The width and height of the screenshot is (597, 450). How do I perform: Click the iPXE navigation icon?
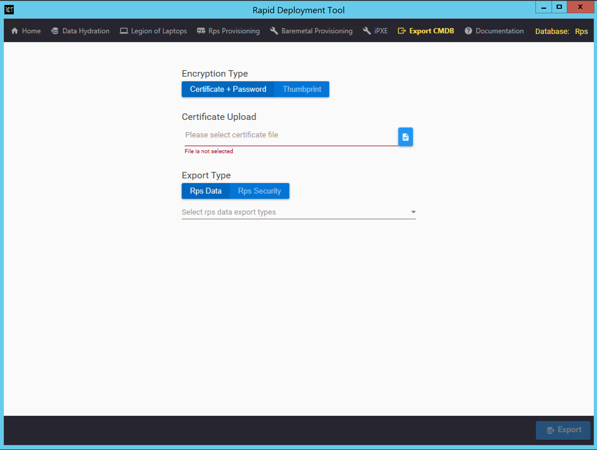[367, 31]
